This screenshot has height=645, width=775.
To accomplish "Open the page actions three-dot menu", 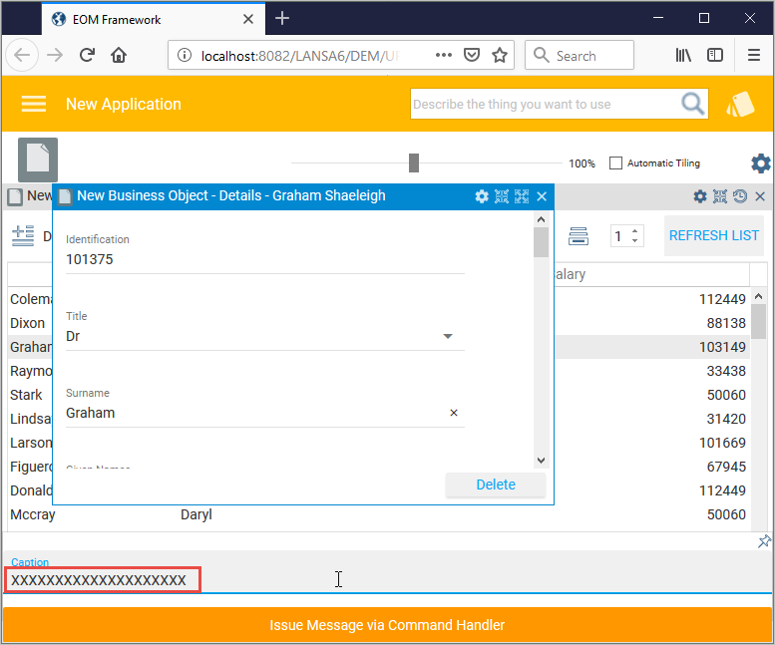I will tap(443, 55).
